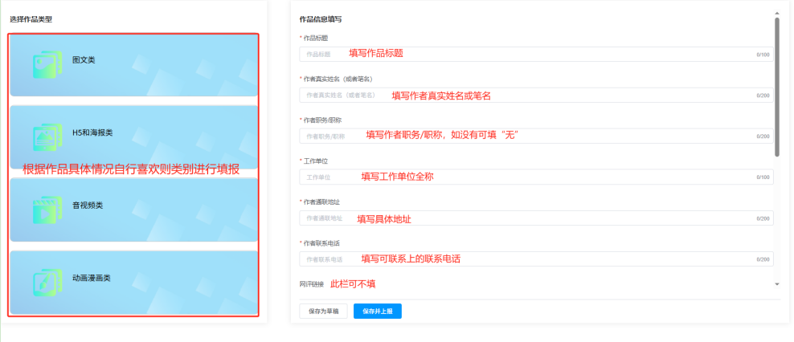Pick the 音视频类 label text
The height and width of the screenshot is (342, 794).
88,205
